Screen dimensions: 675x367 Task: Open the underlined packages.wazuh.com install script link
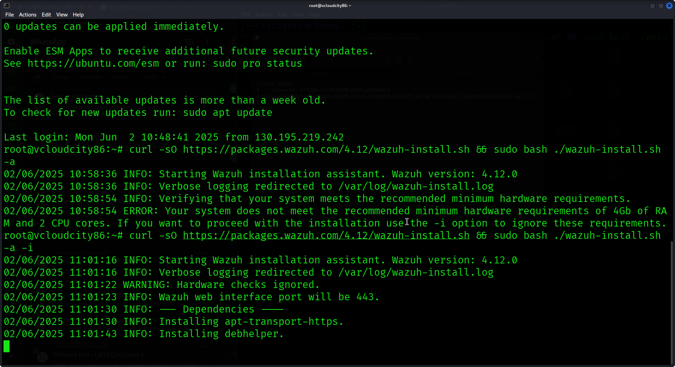tap(326, 236)
